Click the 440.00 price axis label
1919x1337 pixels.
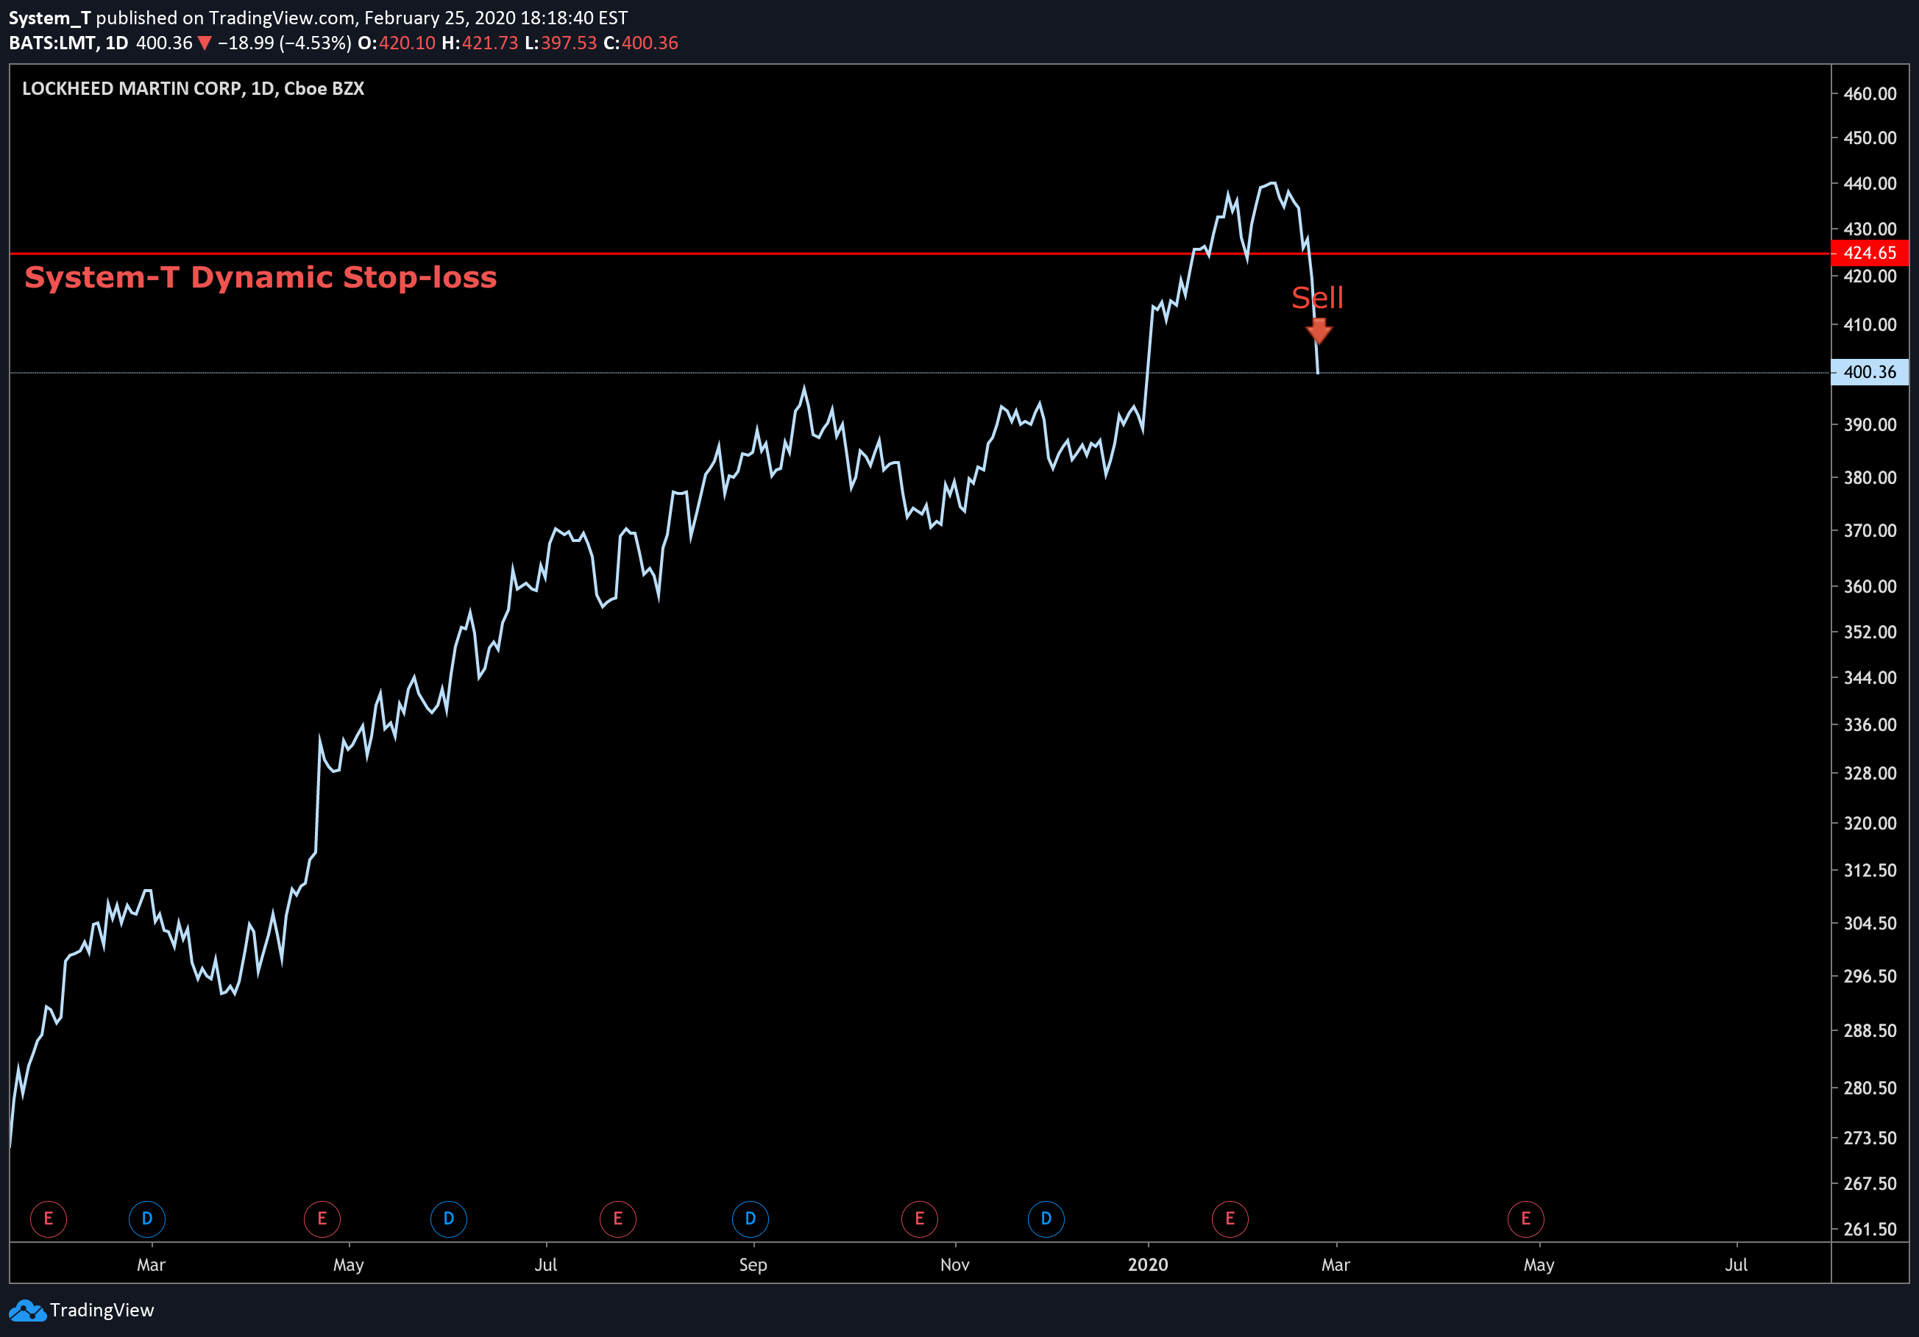[x=1870, y=184]
